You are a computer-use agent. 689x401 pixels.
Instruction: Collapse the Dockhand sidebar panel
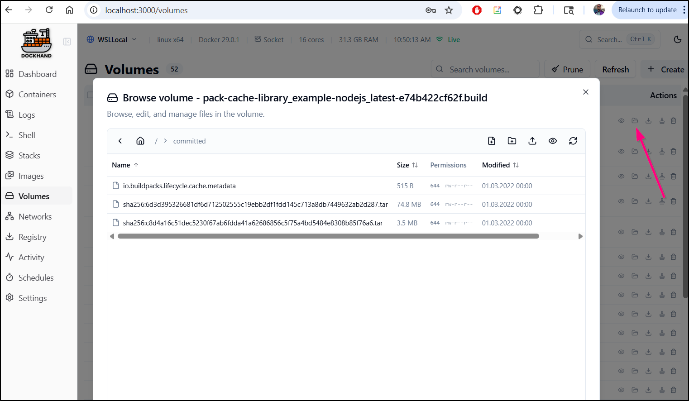point(67,42)
